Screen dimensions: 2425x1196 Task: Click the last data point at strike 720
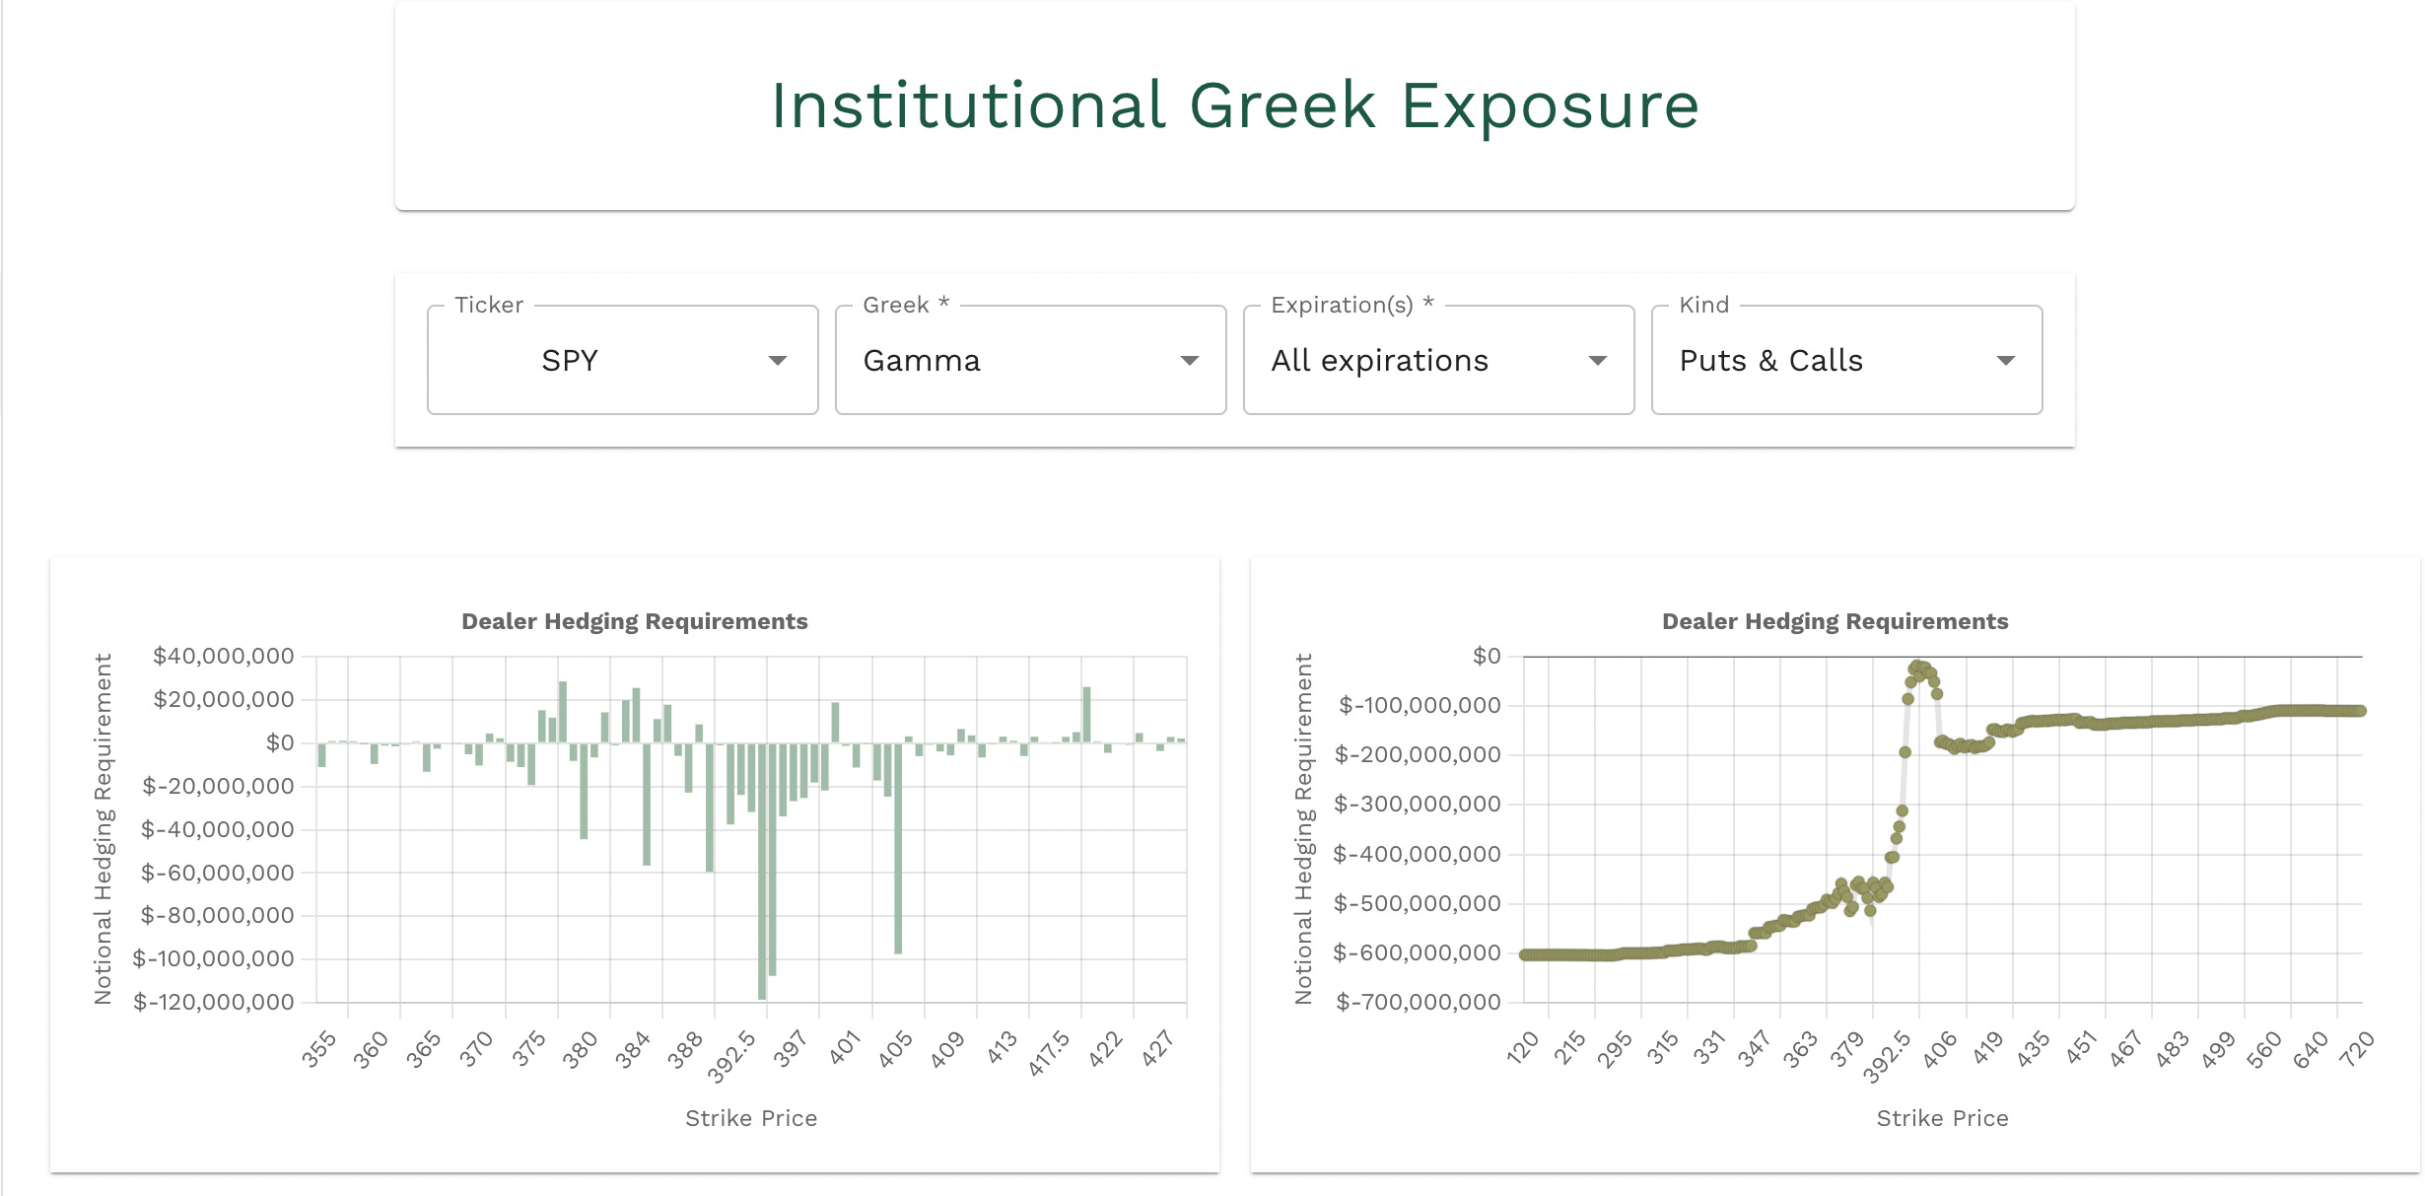(2360, 711)
